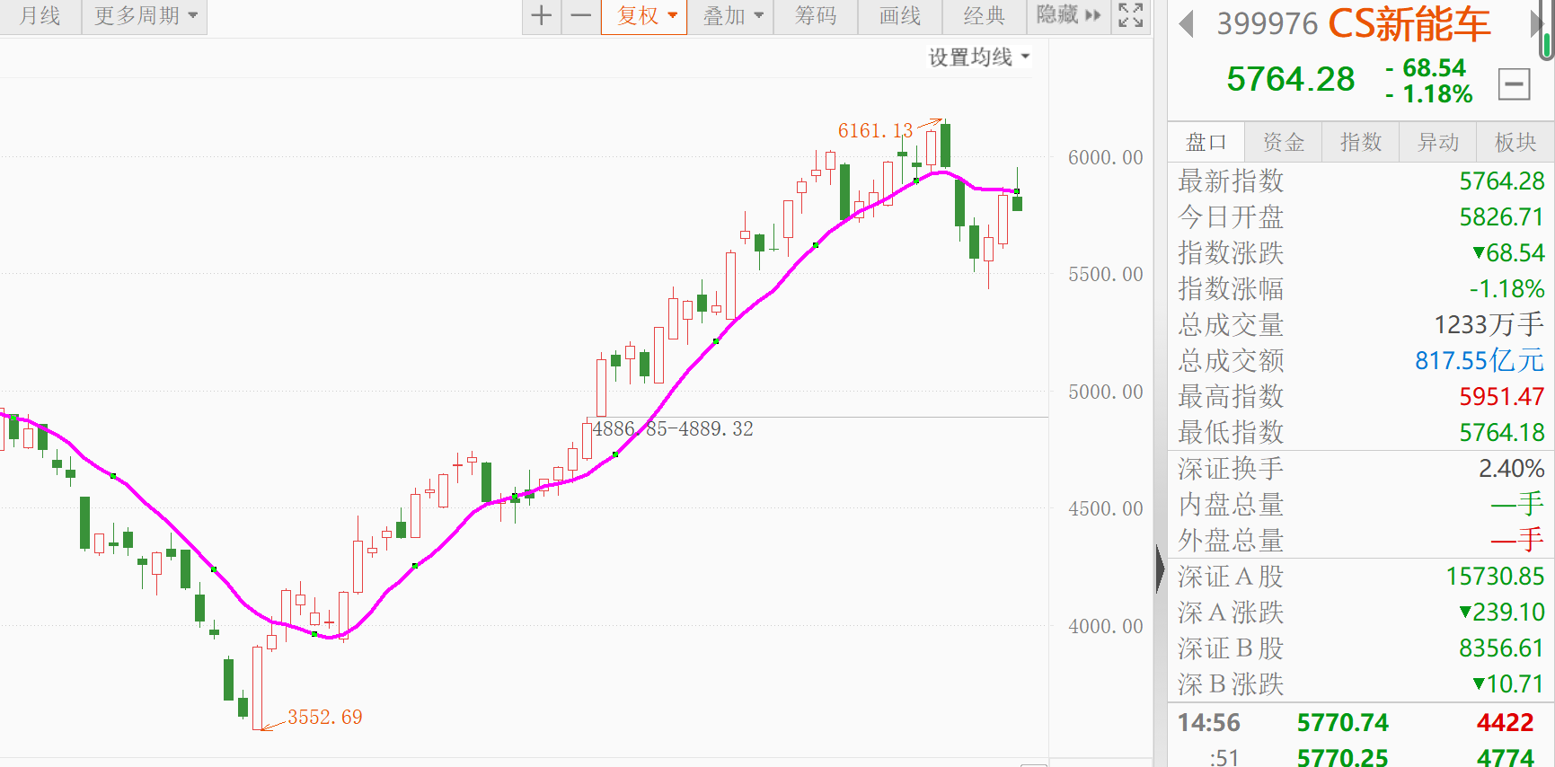Click the 4000.00 price axis label

coord(1105,627)
